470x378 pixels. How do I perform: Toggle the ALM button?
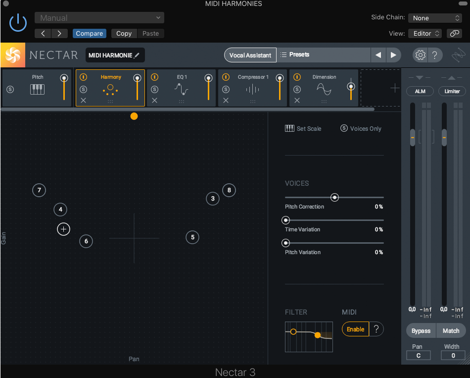420,91
